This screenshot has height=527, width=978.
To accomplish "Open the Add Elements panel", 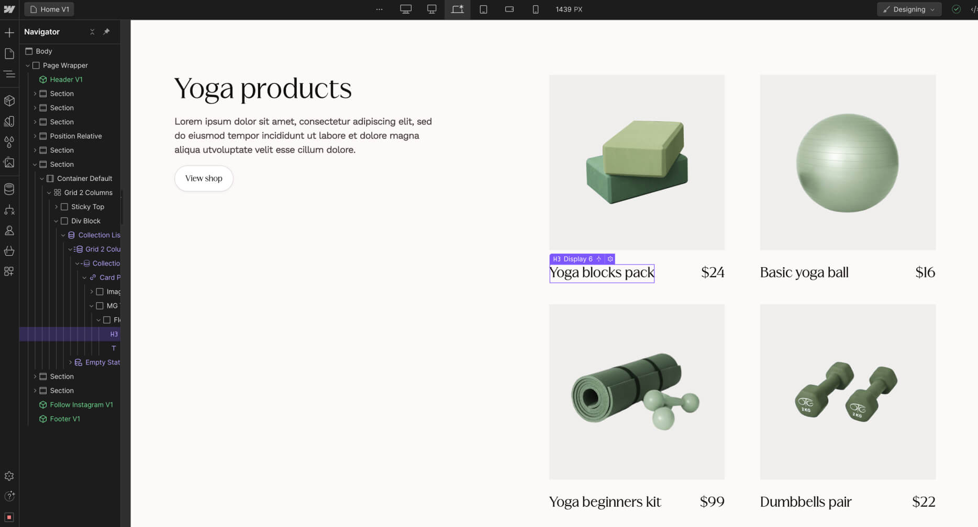I will click(x=9, y=32).
